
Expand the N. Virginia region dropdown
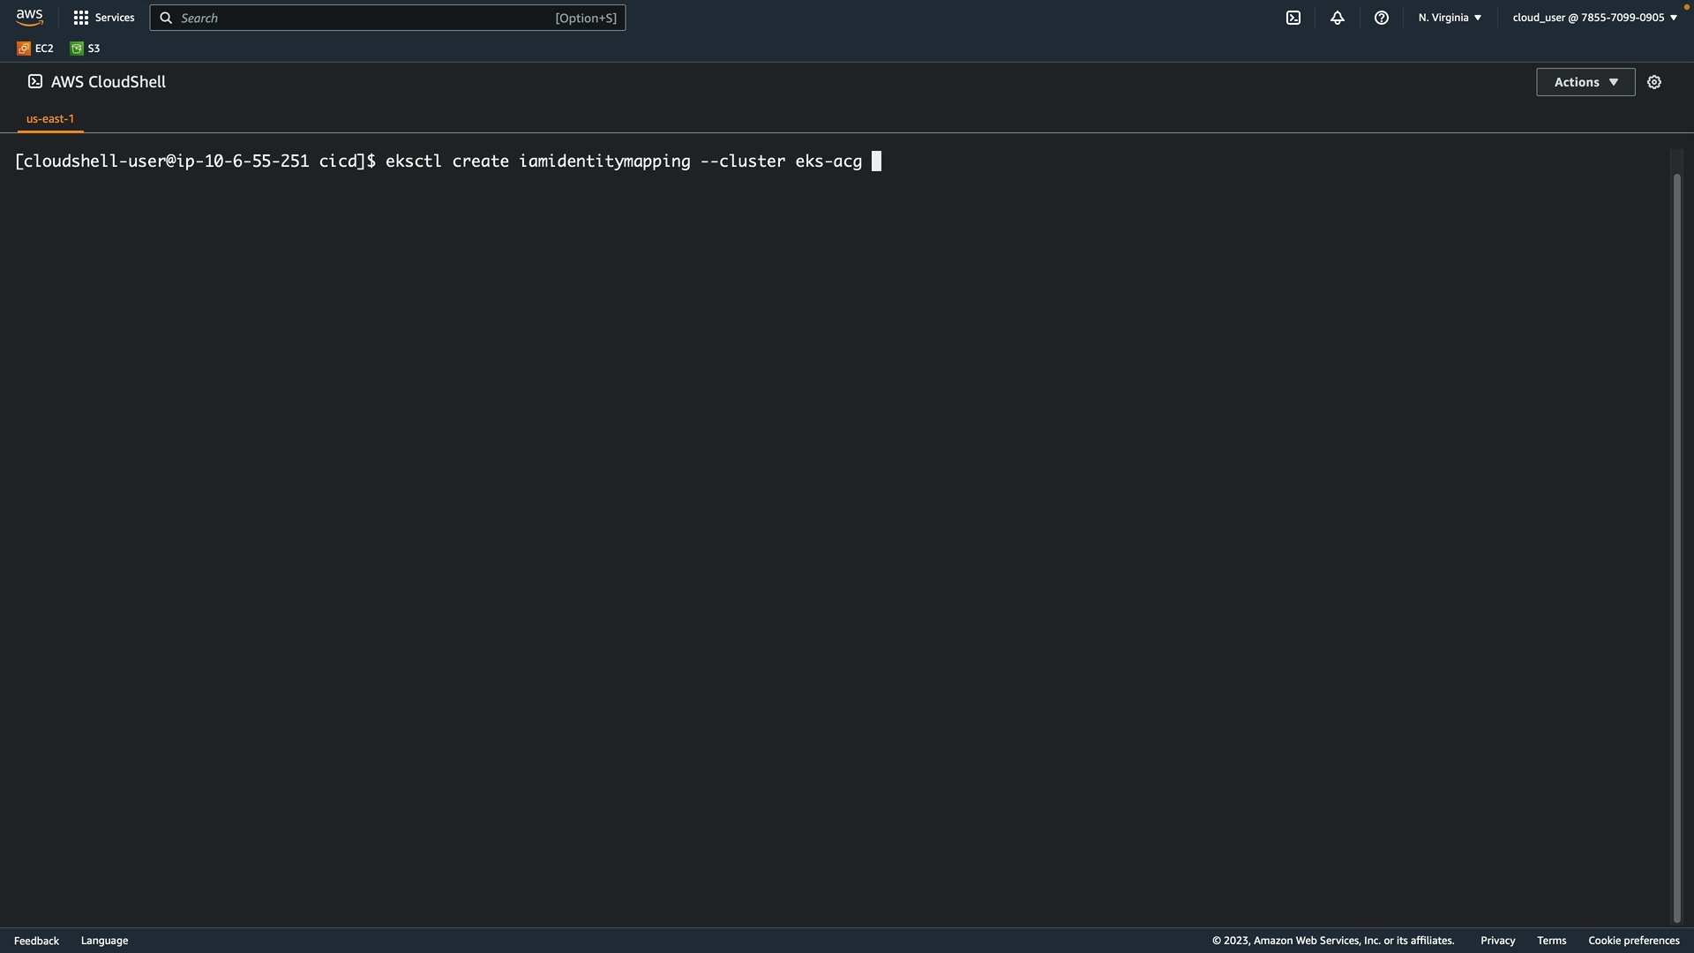(x=1450, y=18)
